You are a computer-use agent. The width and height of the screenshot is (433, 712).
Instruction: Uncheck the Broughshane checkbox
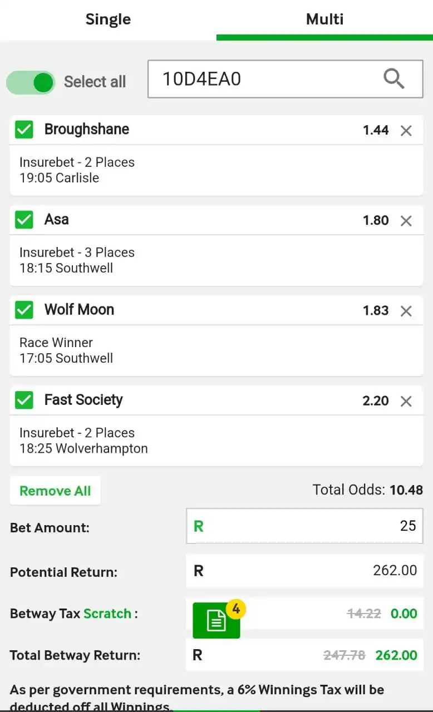tap(24, 130)
